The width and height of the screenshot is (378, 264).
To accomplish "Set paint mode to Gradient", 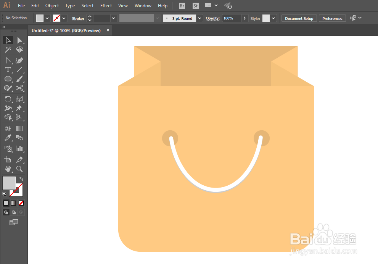I will coord(13,203).
